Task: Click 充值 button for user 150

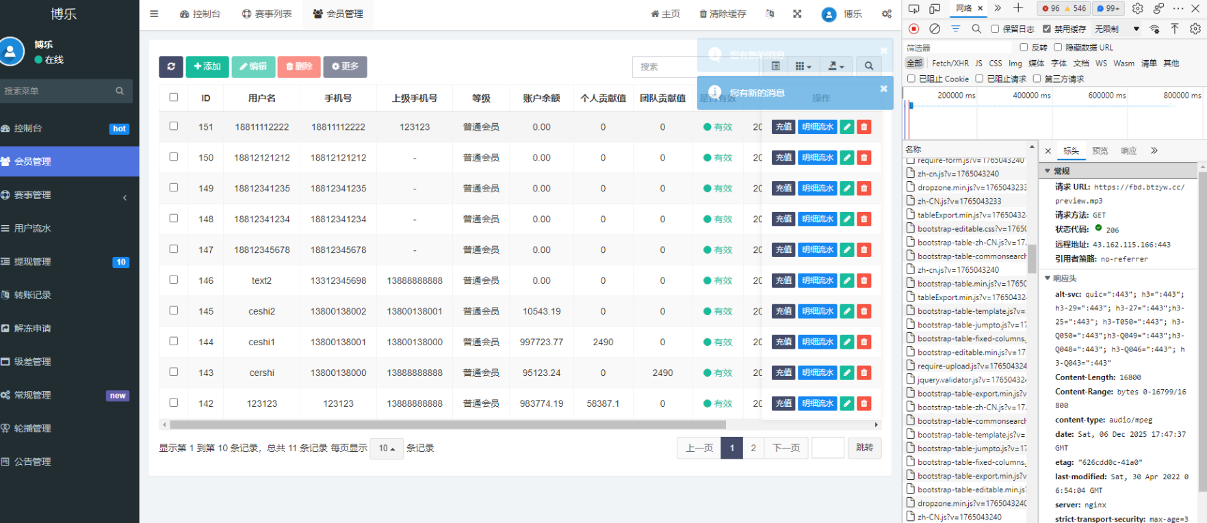Action: 783,157
